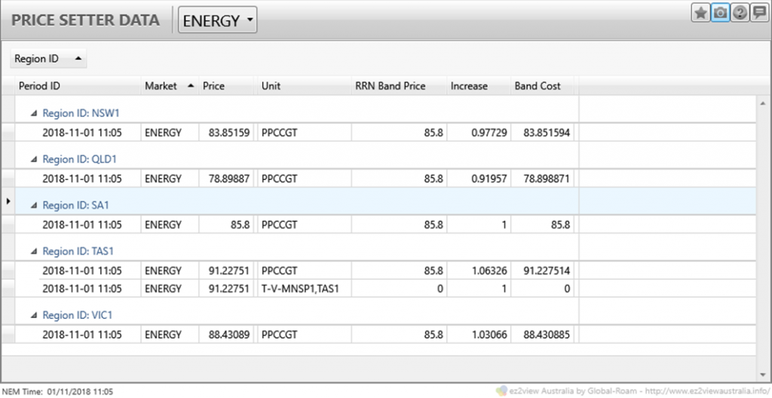This screenshot has height=398, width=772.
Task: Sort by RRN Band Price header
Action: pos(399,86)
